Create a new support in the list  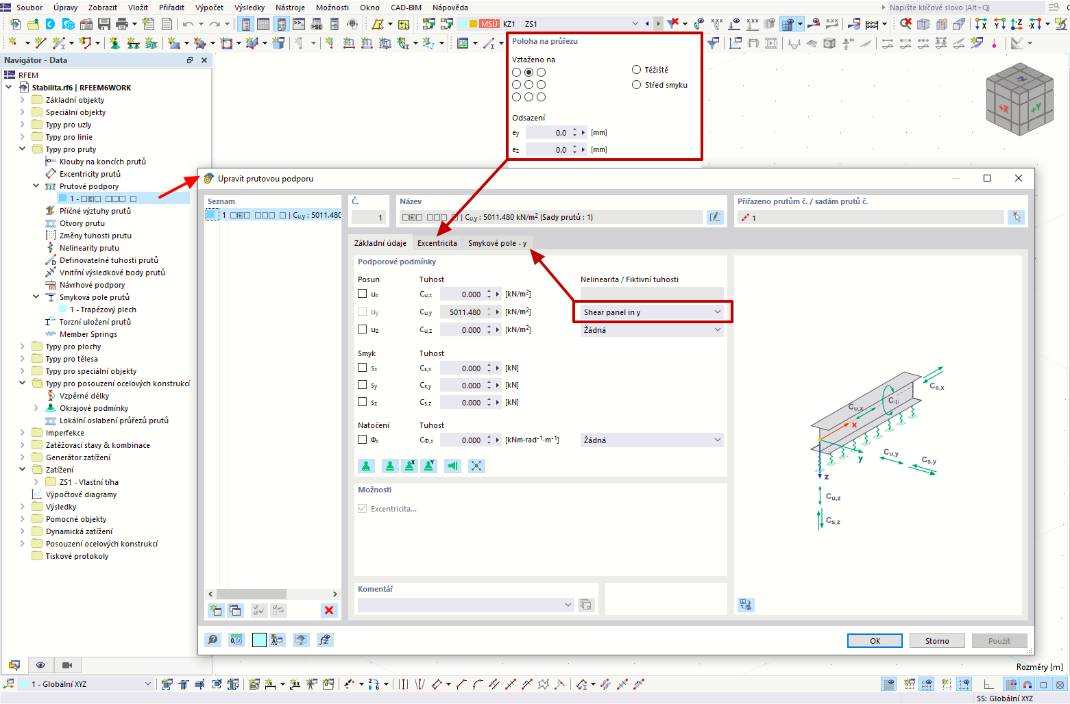pyautogui.click(x=216, y=610)
